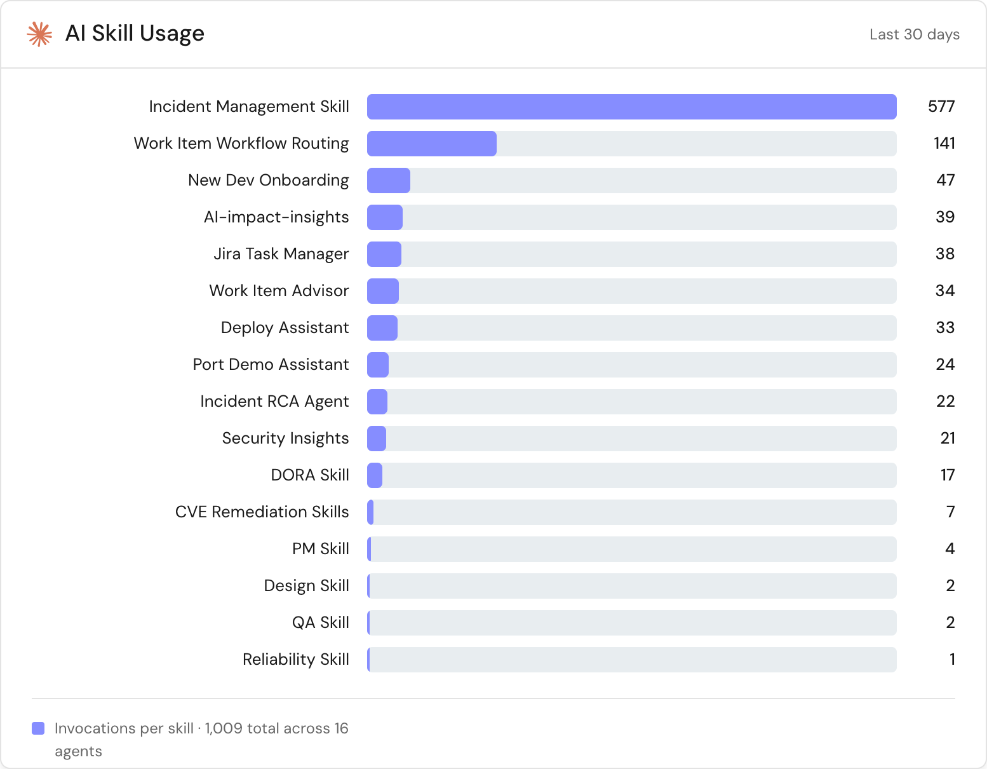
Task: Click the CVE Remediation Skills label
Action: point(262,512)
